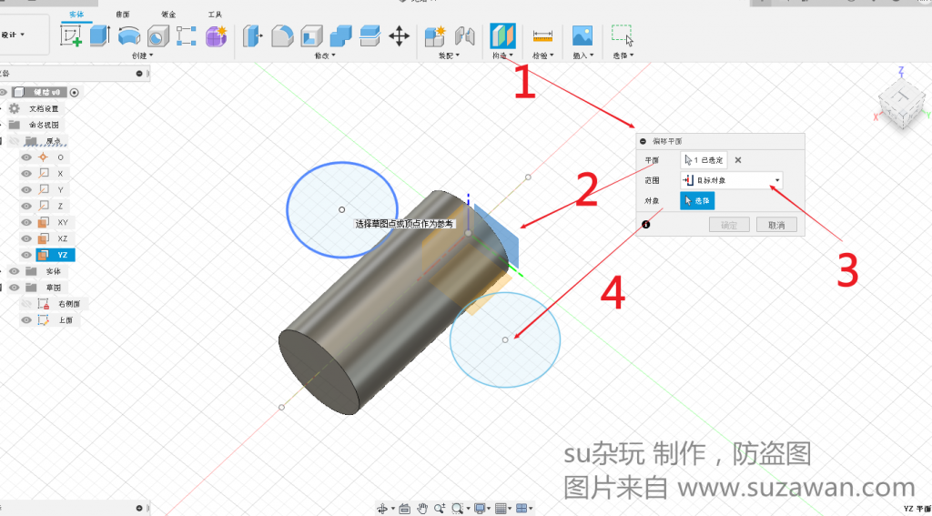The height and width of the screenshot is (516, 932).
Task: Select the Split Face tool icon
Action: tap(370, 35)
